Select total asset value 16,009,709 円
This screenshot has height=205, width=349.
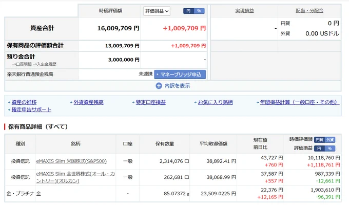(x=119, y=28)
